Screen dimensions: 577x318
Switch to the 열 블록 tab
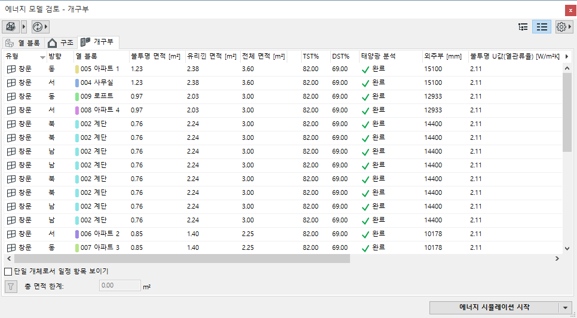(23, 43)
